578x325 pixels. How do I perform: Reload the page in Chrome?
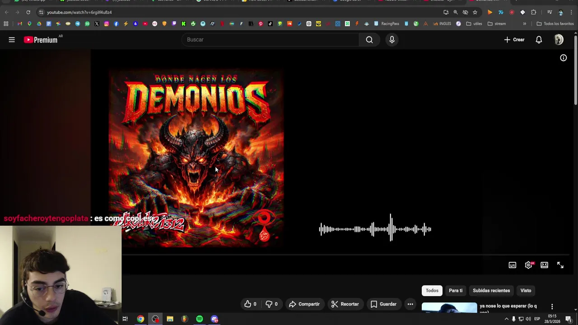(28, 12)
